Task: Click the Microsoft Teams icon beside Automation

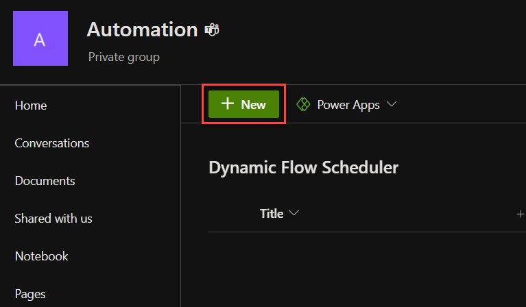Action: (x=212, y=30)
